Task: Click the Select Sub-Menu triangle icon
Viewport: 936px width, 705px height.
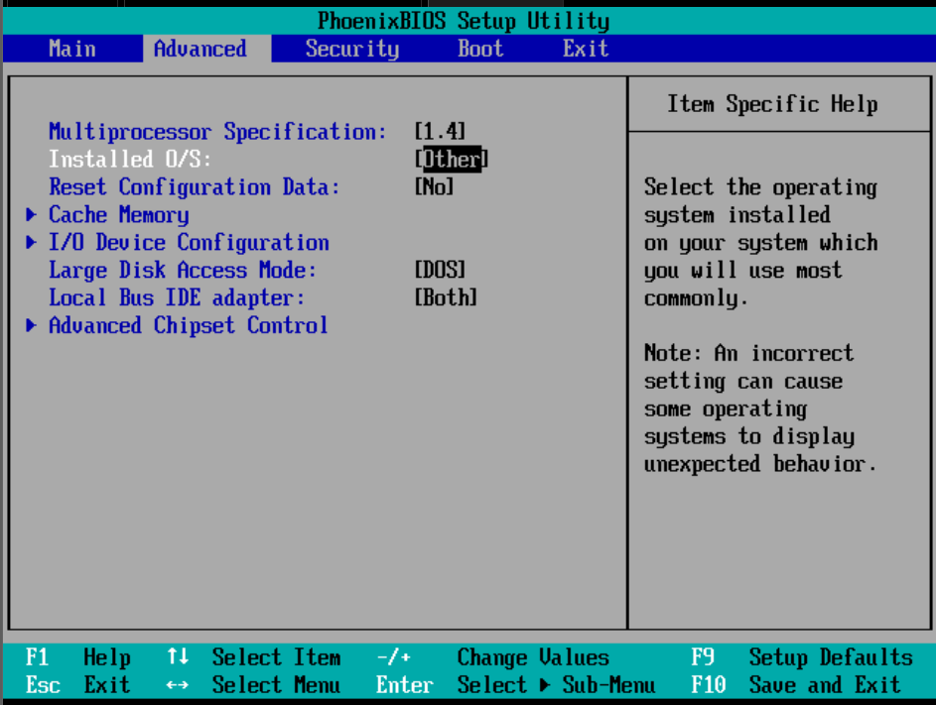Action: [x=544, y=685]
